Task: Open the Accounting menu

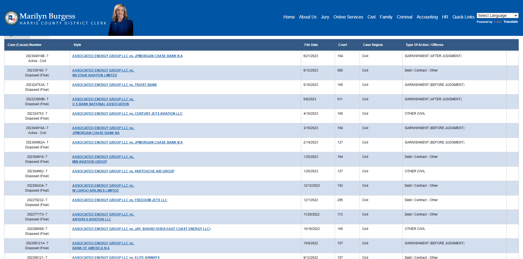Action: click(427, 17)
